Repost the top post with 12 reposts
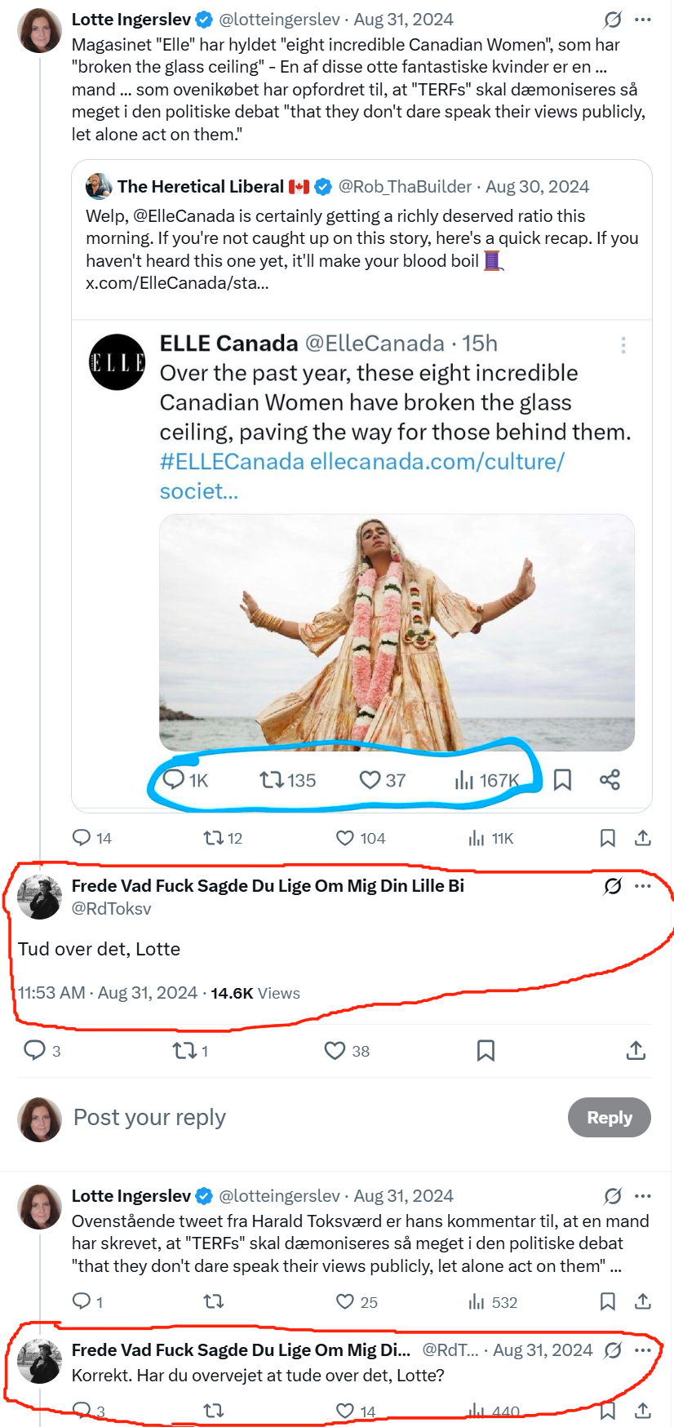Screen dimensions: 674x1427 coord(213,838)
